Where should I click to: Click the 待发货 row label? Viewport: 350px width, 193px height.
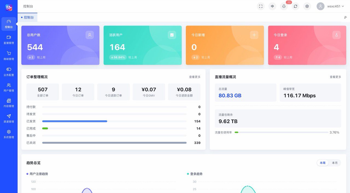click(x=31, y=114)
